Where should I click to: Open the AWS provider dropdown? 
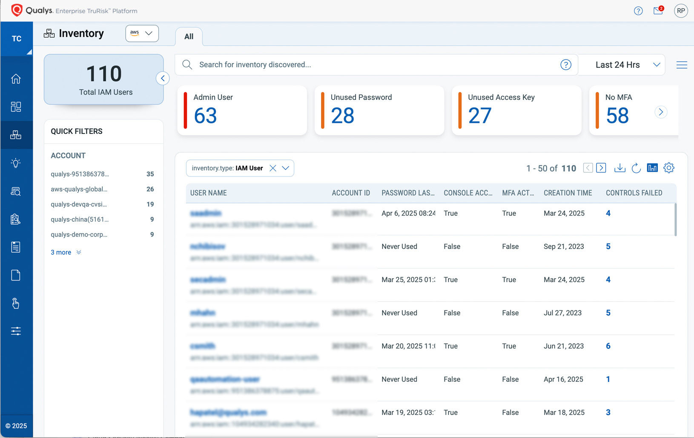(142, 33)
